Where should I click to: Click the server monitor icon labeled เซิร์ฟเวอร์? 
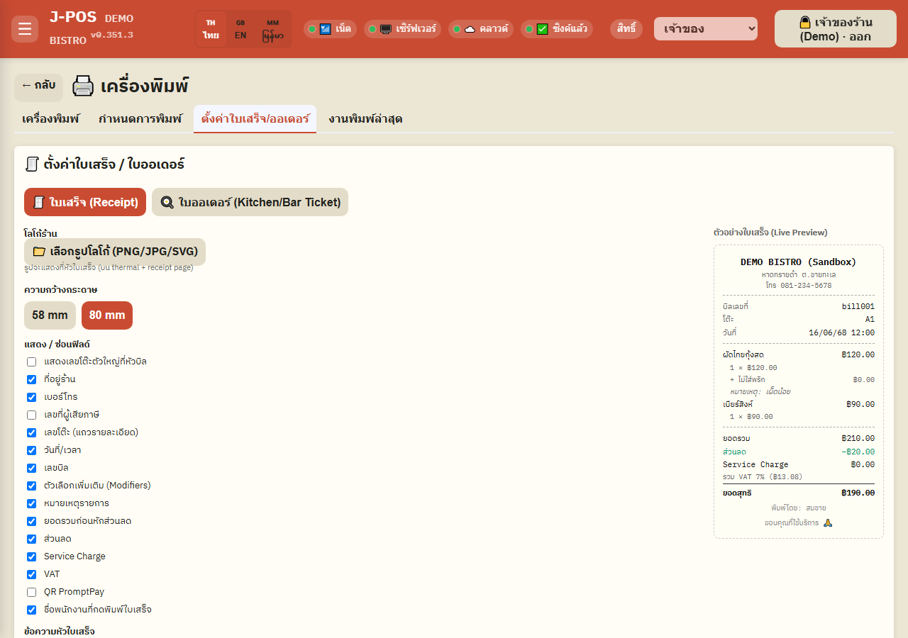(x=386, y=29)
